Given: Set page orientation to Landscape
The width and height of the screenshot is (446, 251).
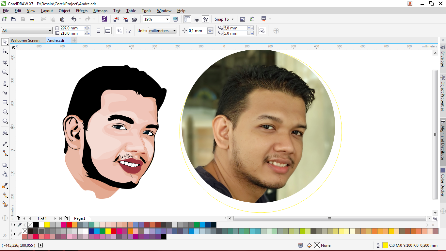Looking at the screenshot, I should coord(108,31).
